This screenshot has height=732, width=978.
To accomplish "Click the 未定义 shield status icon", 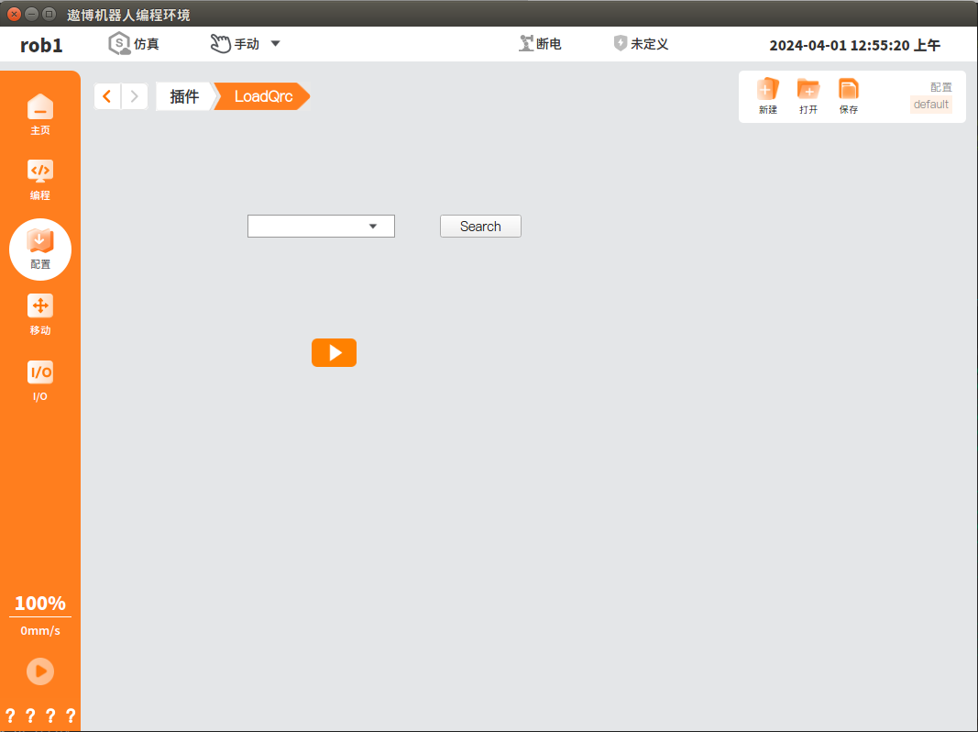I will point(620,43).
